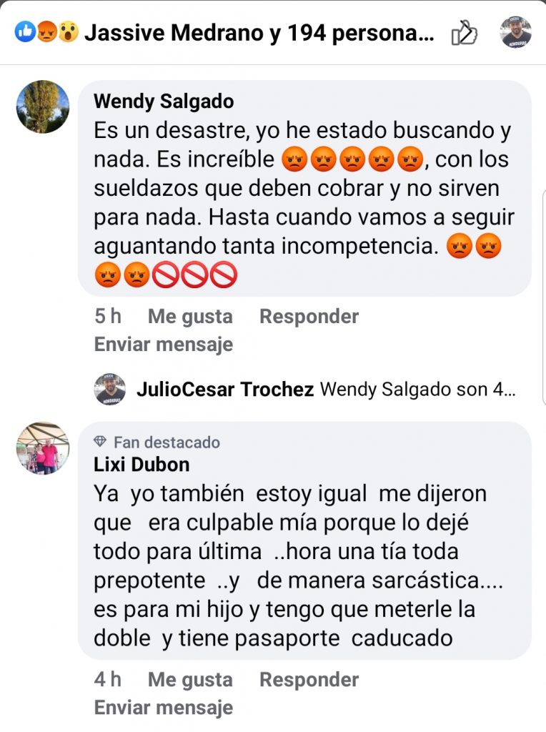This screenshot has height=732, width=546.
Task: Open the profile avatar in the header
Action: tap(516, 32)
